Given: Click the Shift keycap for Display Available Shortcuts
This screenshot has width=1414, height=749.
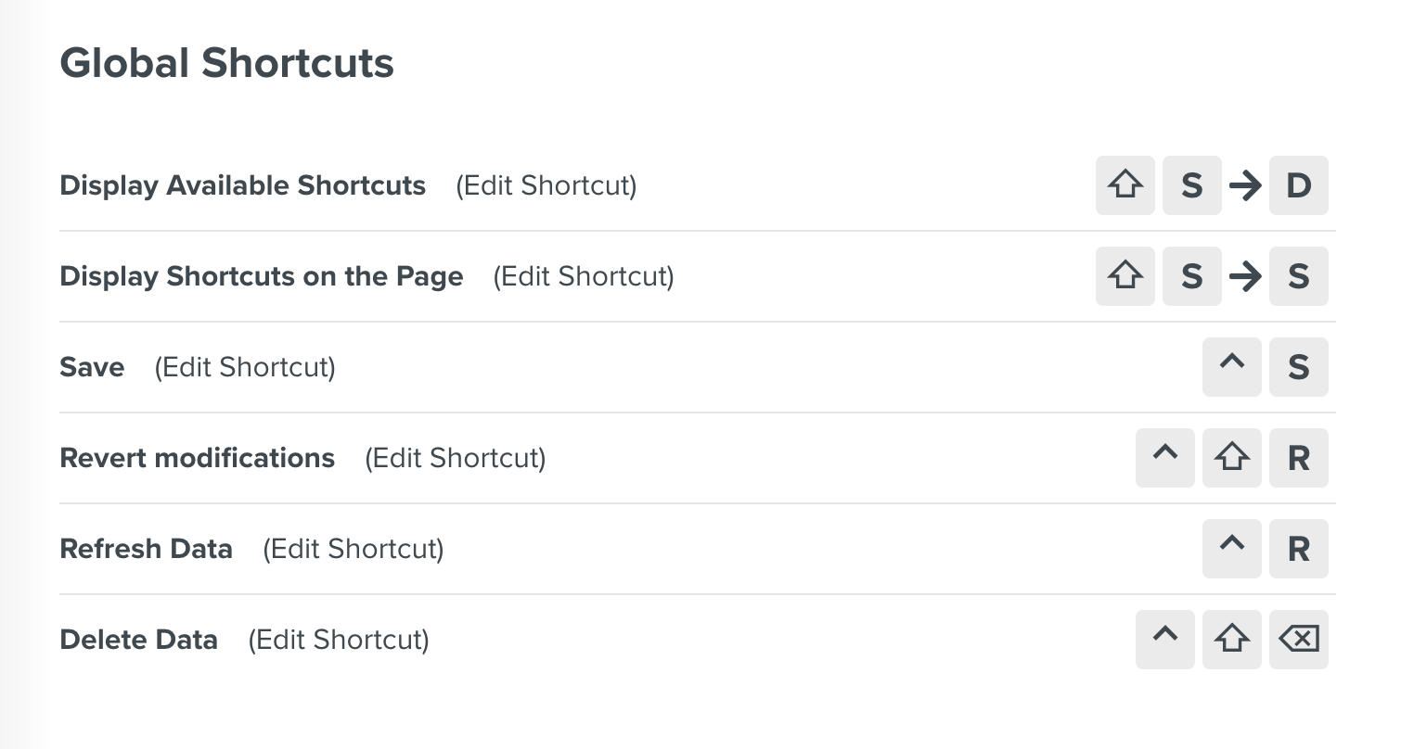Looking at the screenshot, I should coord(1125,185).
